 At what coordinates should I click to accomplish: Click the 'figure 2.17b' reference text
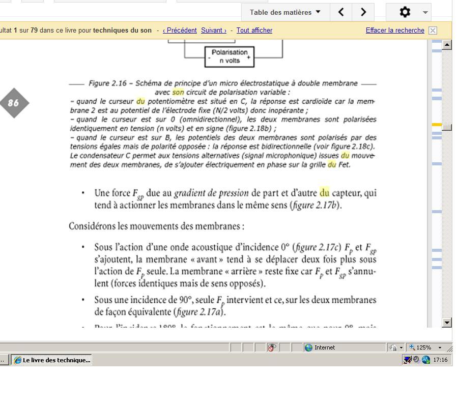tap(314, 205)
